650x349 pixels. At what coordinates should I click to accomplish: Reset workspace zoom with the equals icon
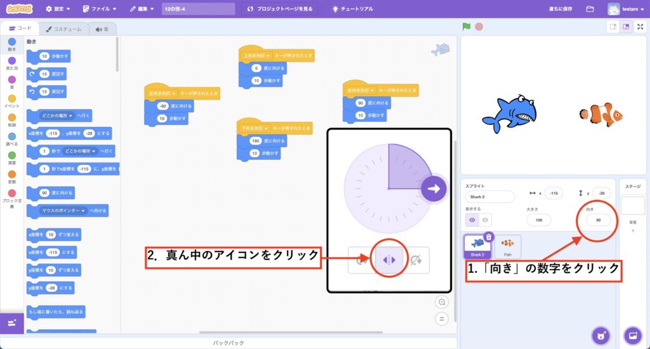442,319
